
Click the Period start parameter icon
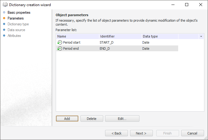point(60,42)
